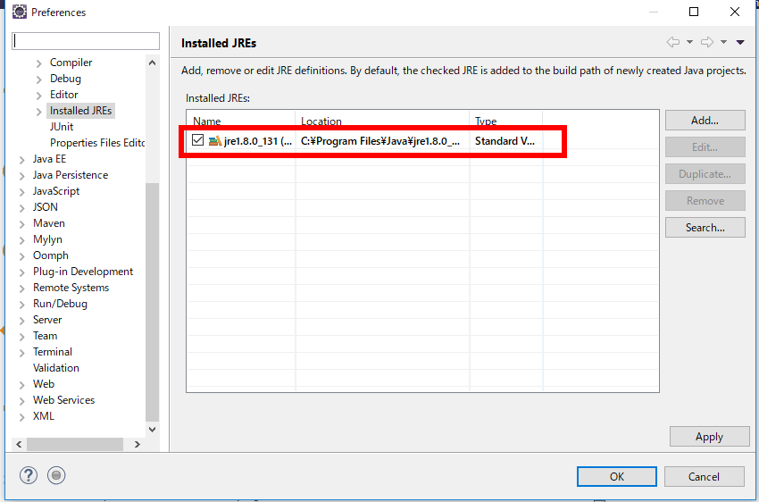Screen dimensions: 759x502
Task: Select the Server preferences item
Action: [47, 320]
